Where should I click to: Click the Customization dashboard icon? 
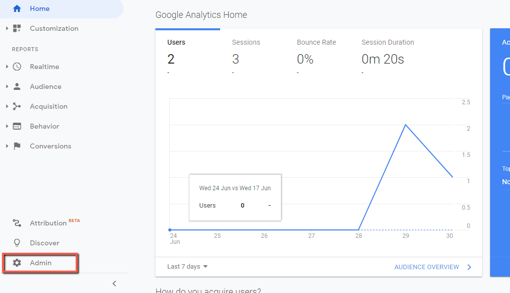coord(17,28)
